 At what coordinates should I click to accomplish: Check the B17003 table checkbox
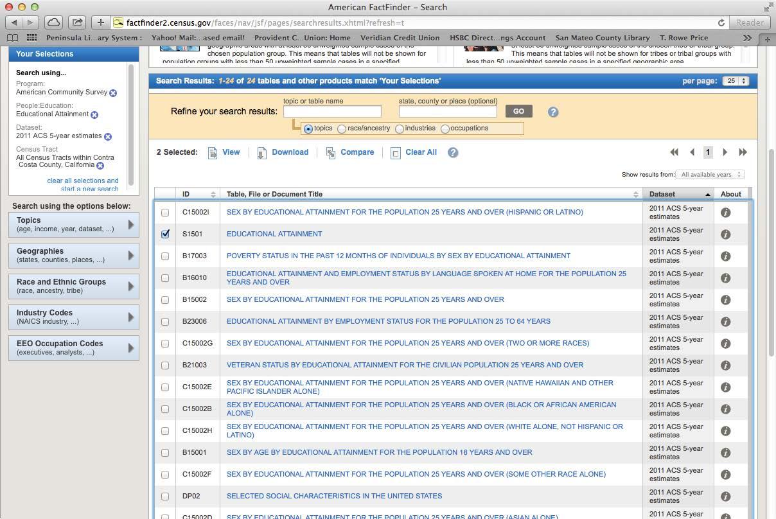pyautogui.click(x=165, y=256)
